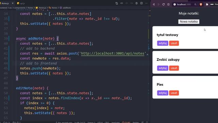Edit the Pies note

[162, 93]
